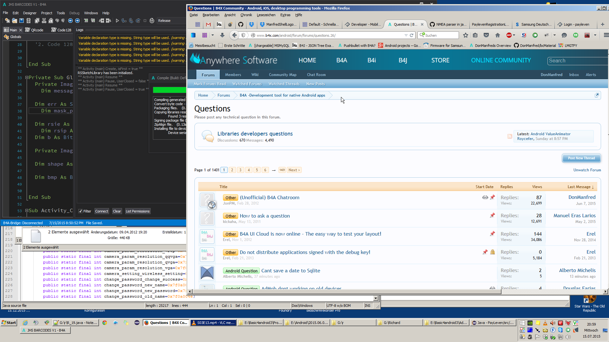Click the Run play icon in B4A toolbar
Screen dimensions: 609x342
pyautogui.click(x=117, y=21)
